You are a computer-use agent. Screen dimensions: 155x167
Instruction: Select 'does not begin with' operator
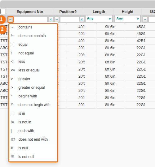[33, 105]
